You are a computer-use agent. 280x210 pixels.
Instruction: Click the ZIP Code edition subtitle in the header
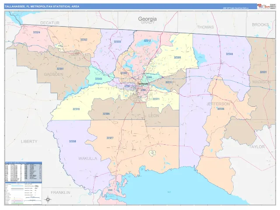click(x=236, y=8)
